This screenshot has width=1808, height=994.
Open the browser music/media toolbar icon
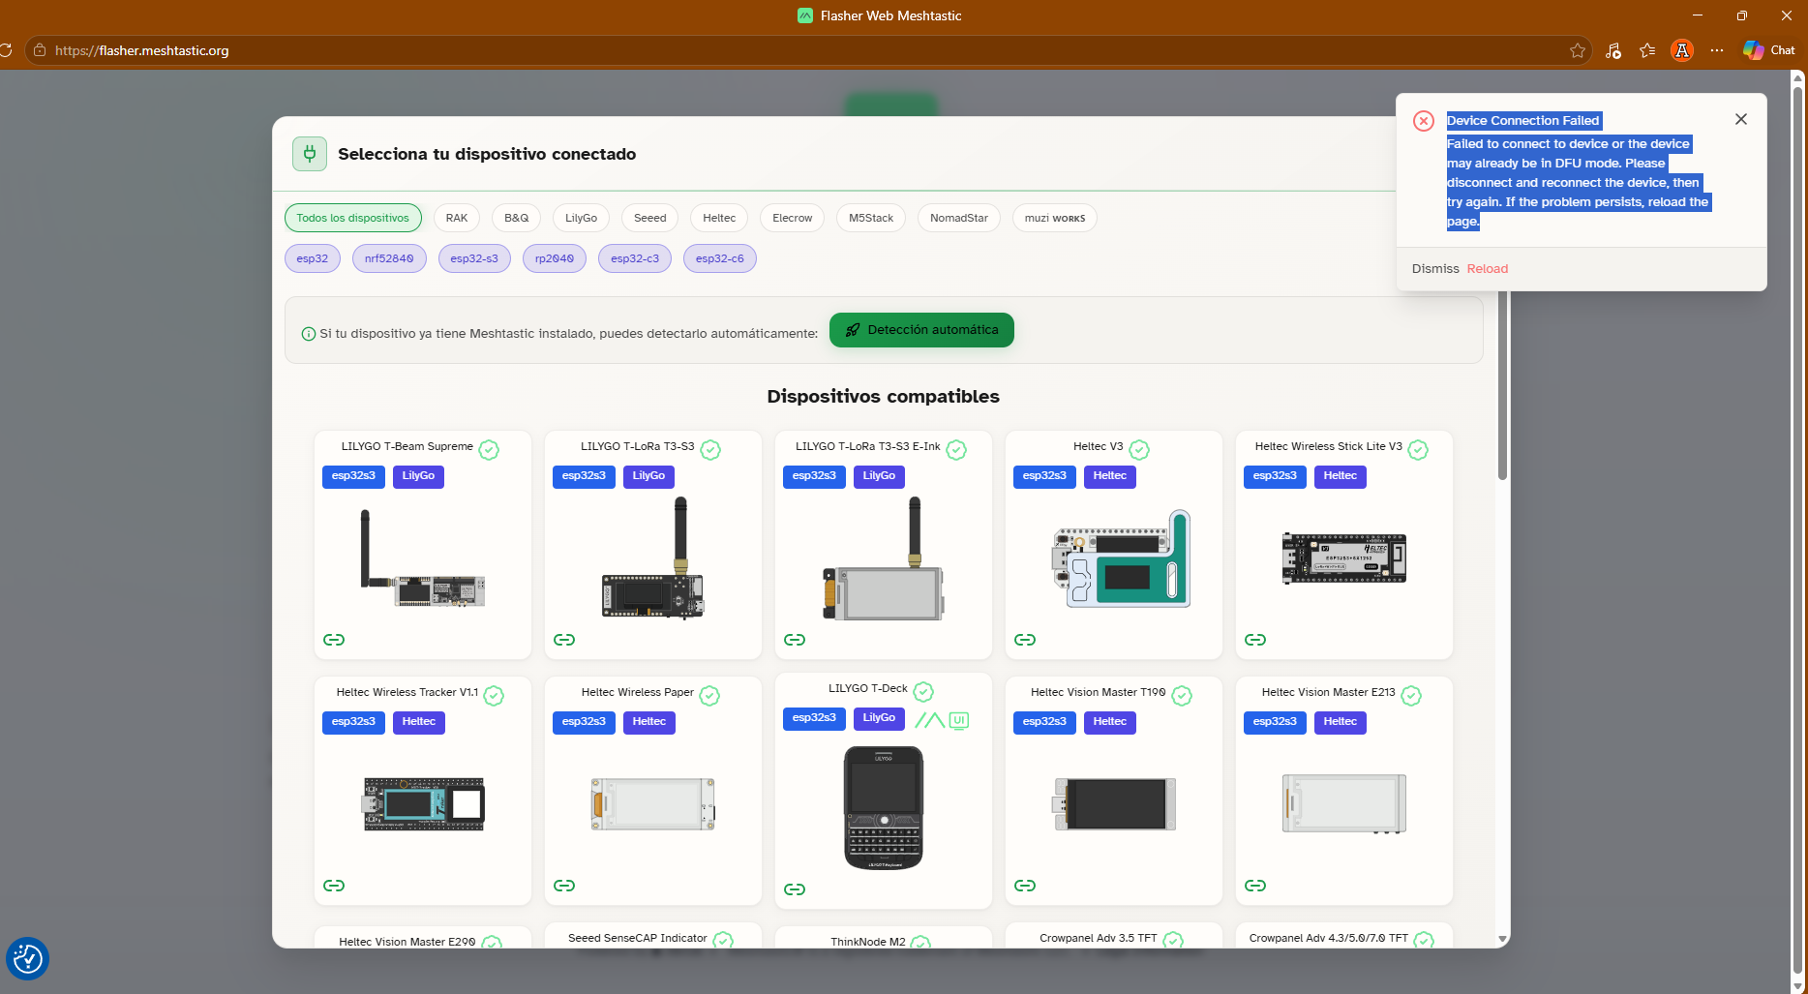pyautogui.click(x=1612, y=50)
